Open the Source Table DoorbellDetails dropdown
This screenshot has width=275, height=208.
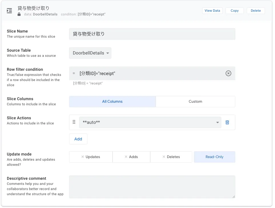tap(90, 53)
